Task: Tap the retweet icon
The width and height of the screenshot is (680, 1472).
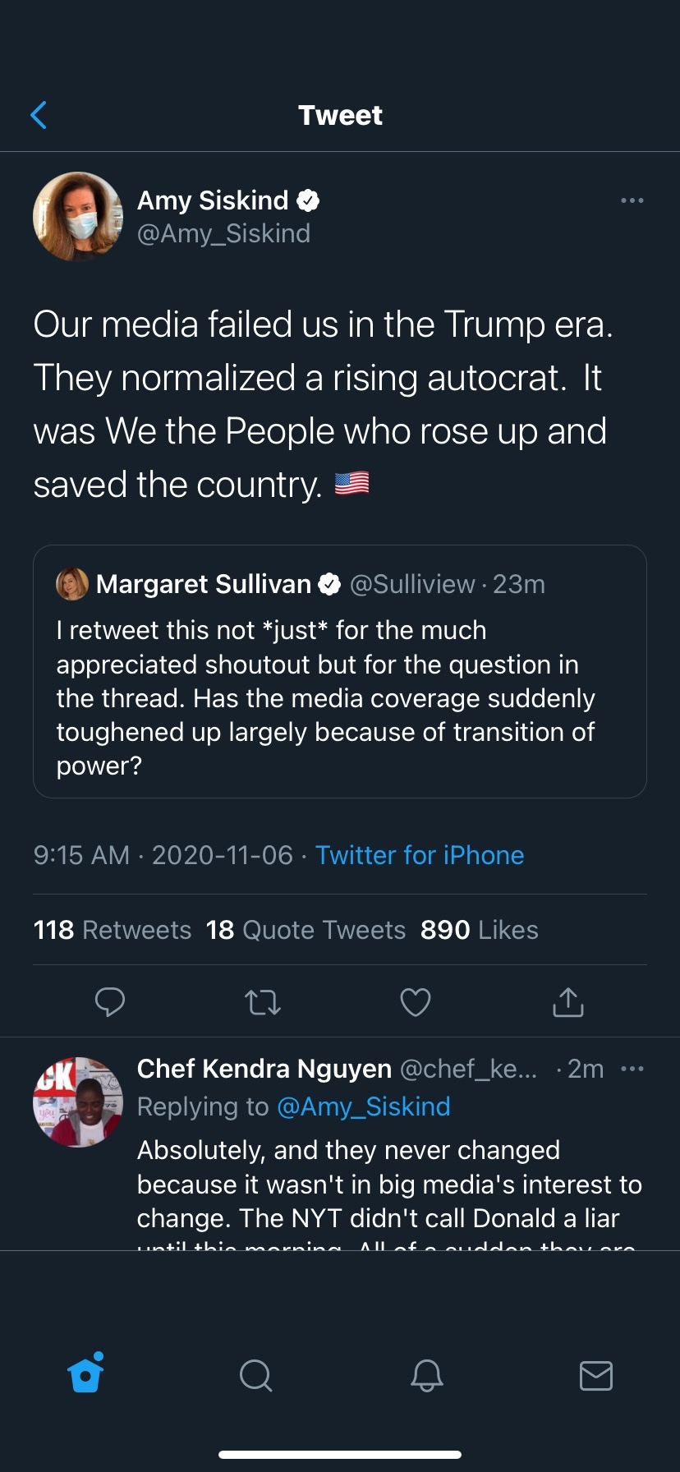Action: pyautogui.click(x=263, y=1002)
